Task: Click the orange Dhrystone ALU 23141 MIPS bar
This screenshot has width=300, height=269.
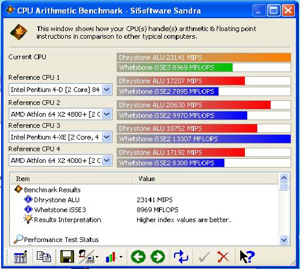Action: pyautogui.click(x=204, y=57)
